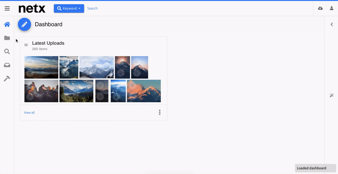Grab the Latest Uploads widget handle icon
Image resolution: width=338 pixels, height=174 pixels.
pyautogui.click(x=26, y=45)
